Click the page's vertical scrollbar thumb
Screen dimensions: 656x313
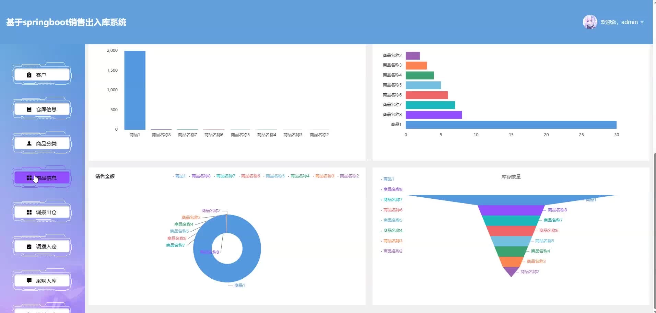pyautogui.click(x=654, y=231)
